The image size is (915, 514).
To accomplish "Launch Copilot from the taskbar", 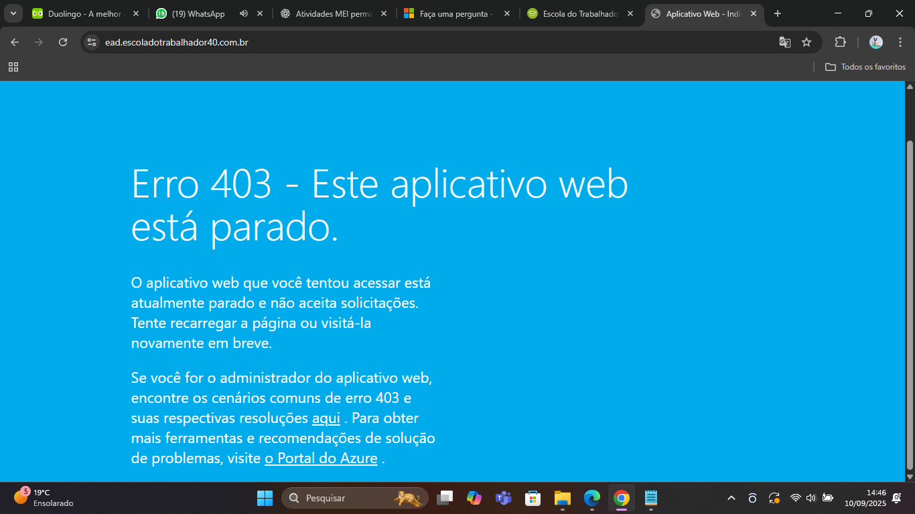I will [x=474, y=498].
